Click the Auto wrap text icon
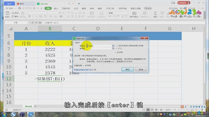The height and width of the screenshot is (117, 209). pos(101,14)
